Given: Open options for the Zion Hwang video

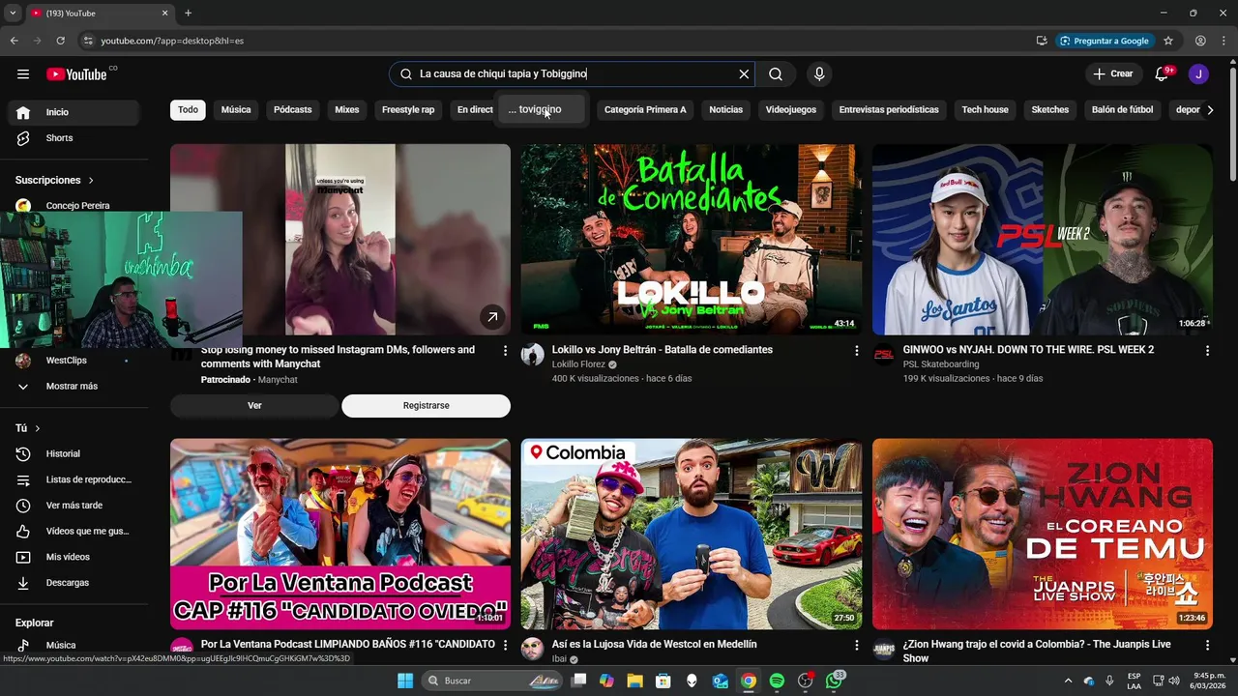Looking at the screenshot, I should point(1207,645).
